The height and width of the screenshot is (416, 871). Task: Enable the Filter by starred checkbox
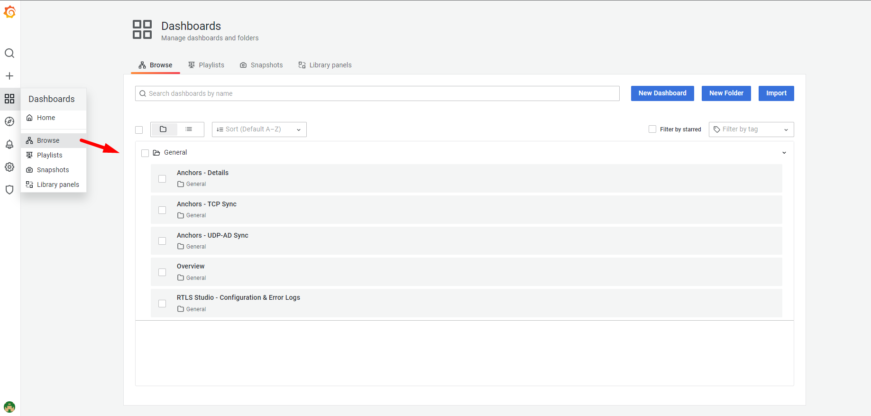[652, 129]
